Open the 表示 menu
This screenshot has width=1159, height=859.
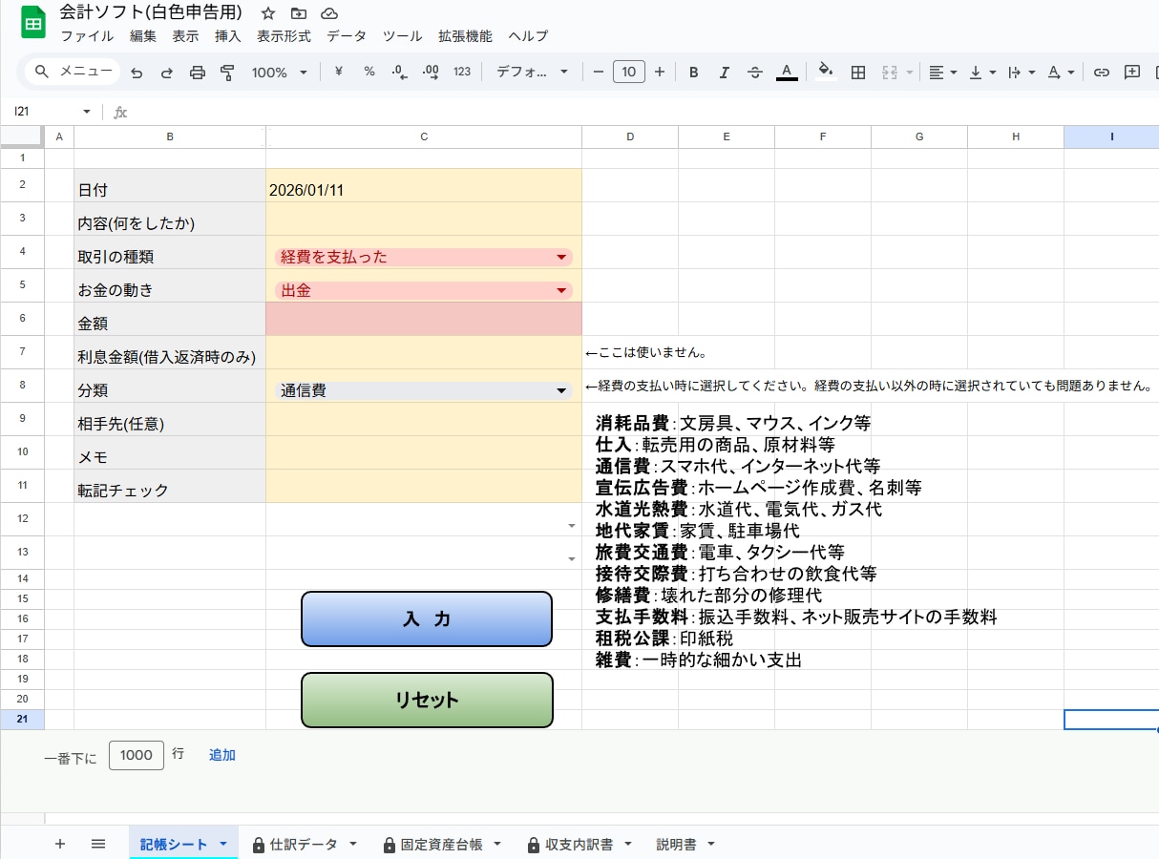tap(186, 36)
